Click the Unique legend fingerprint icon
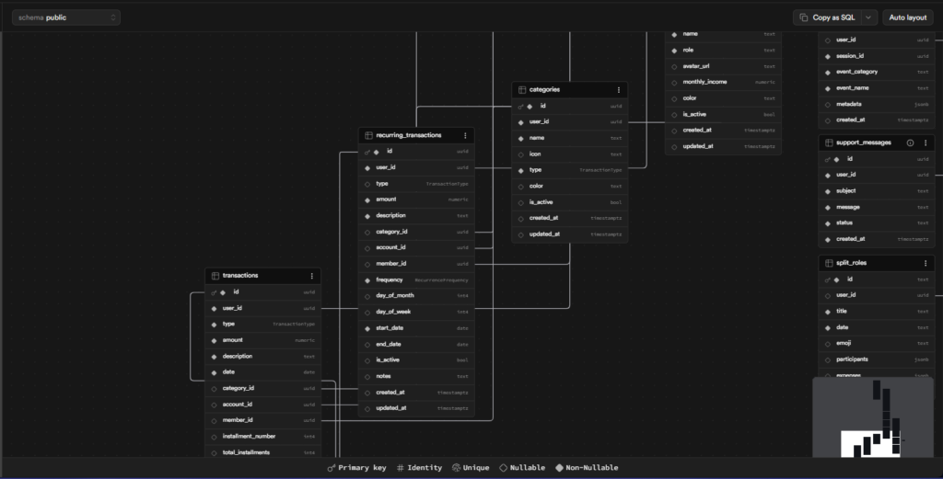 click(456, 468)
